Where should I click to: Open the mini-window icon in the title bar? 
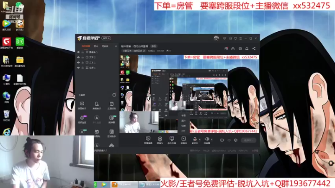click(230, 38)
